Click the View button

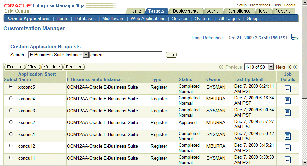pos(33,67)
